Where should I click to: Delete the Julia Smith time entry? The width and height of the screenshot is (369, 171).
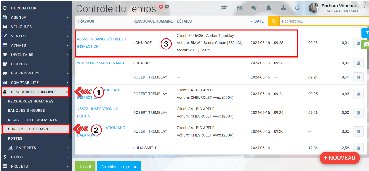358,148
